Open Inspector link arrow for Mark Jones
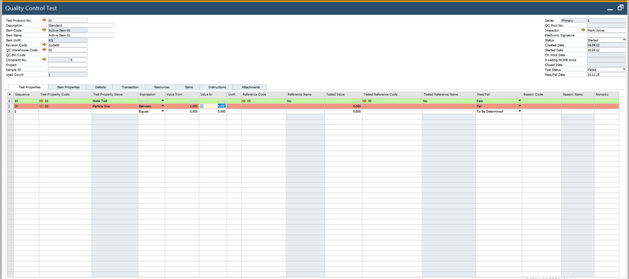Viewport: 629px width, 279px height. click(x=583, y=30)
